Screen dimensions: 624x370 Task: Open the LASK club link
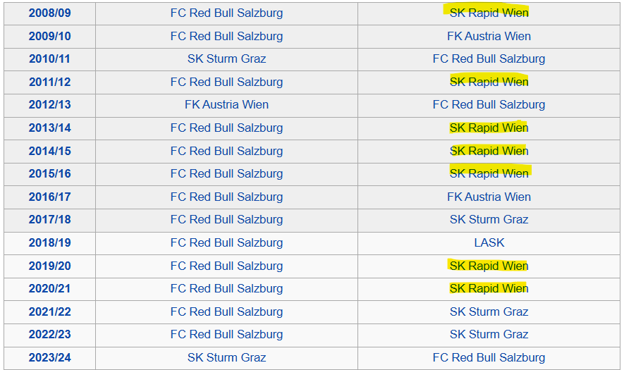click(489, 242)
